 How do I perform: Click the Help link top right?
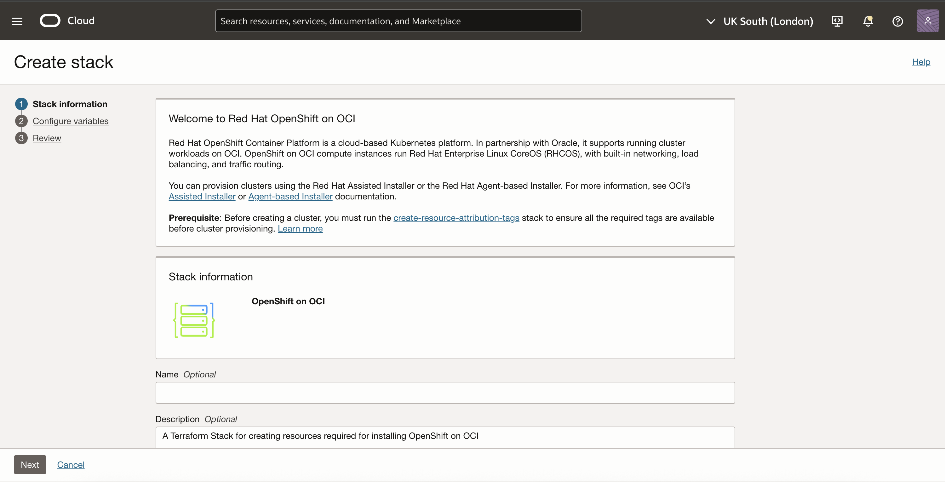921,62
